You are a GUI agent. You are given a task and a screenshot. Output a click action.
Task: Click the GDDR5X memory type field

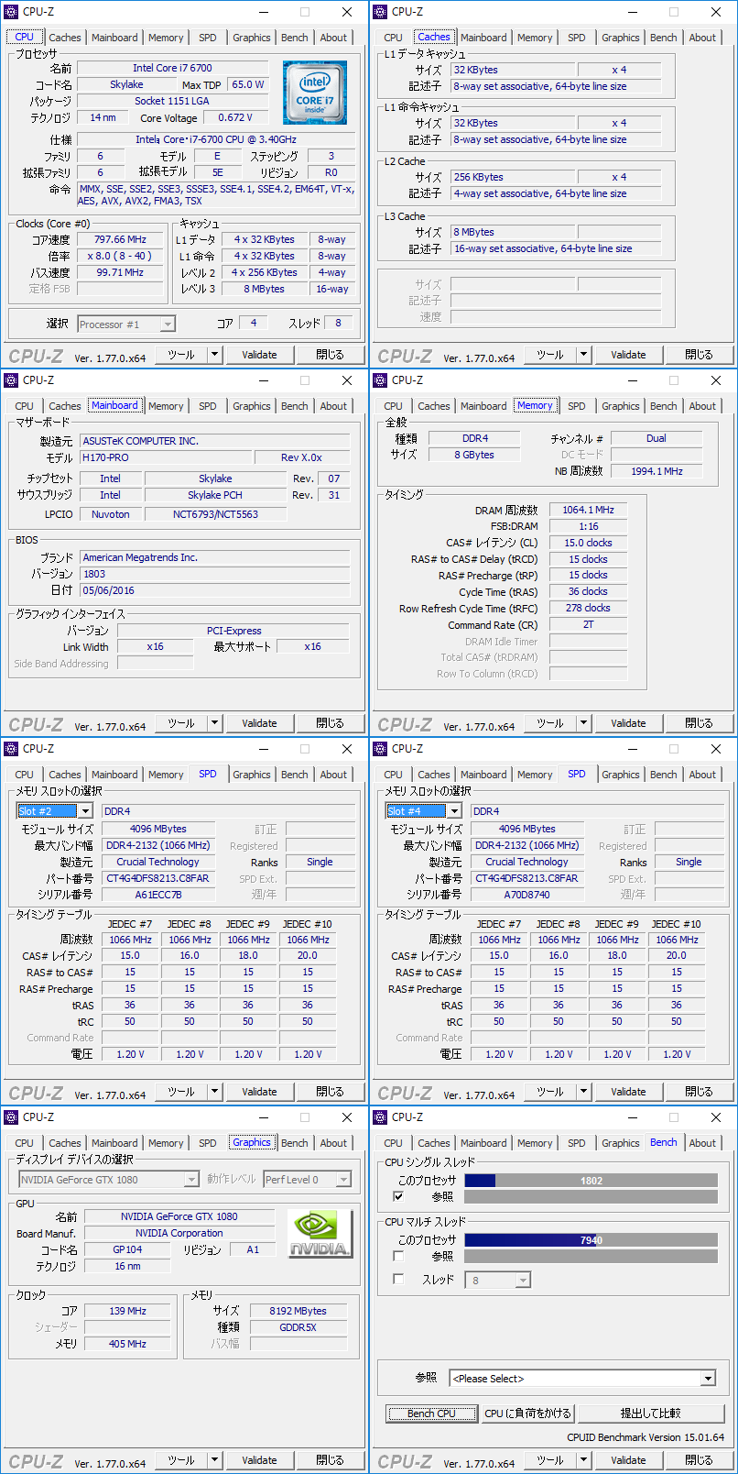298,1327
